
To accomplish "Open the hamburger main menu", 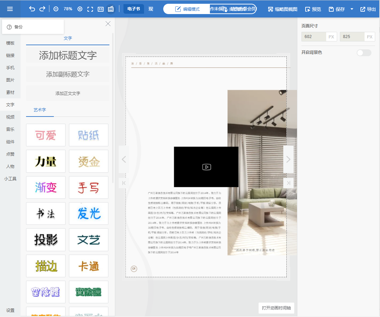I will (10, 9).
